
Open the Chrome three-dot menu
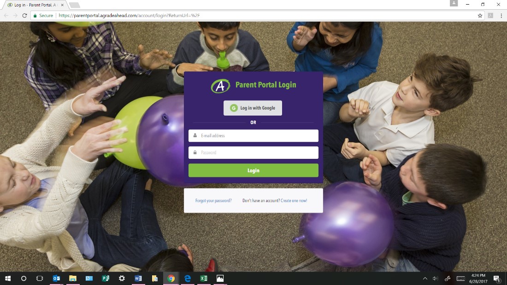click(501, 16)
